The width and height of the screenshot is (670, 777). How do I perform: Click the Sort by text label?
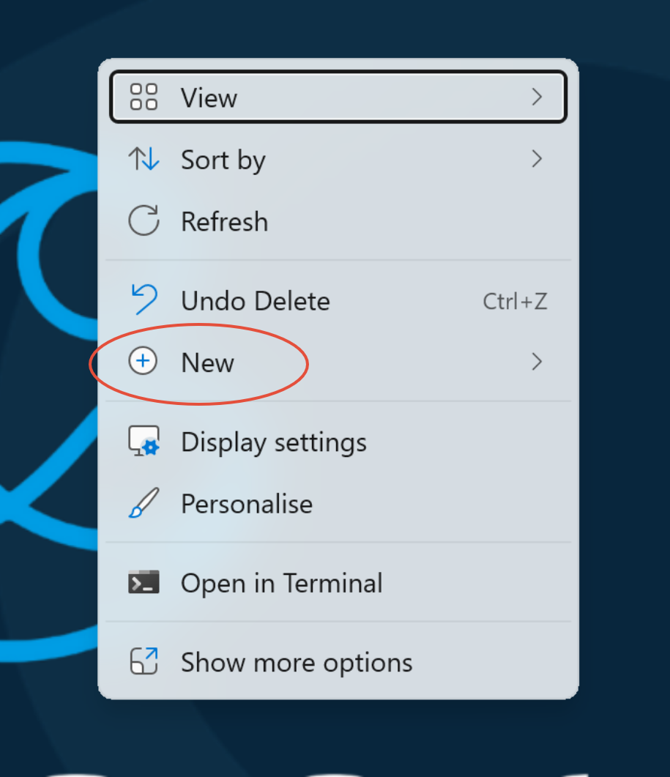click(x=223, y=160)
